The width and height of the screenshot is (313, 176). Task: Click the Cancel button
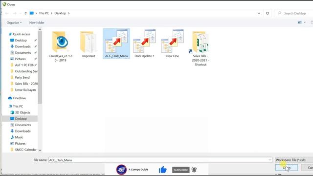pos(308,168)
